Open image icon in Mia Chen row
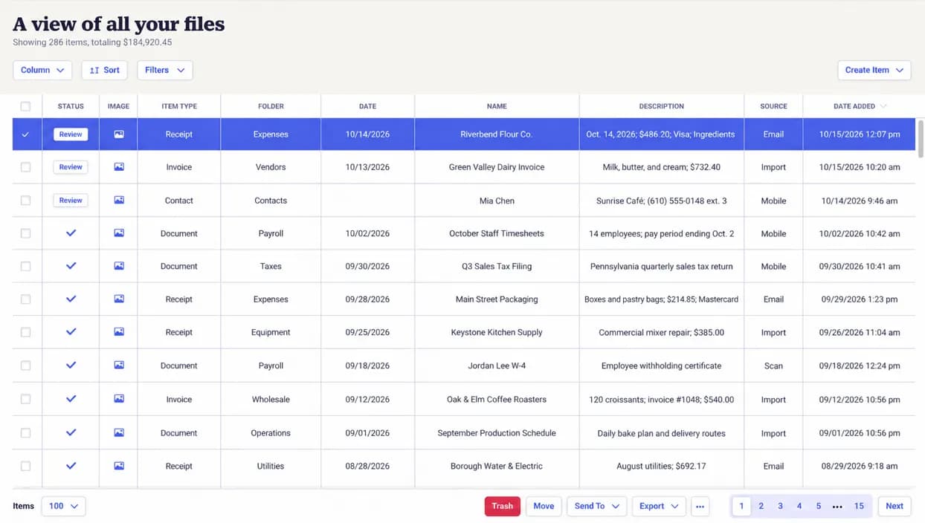Viewport: 925px width, 523px height. tap(119, 200)
